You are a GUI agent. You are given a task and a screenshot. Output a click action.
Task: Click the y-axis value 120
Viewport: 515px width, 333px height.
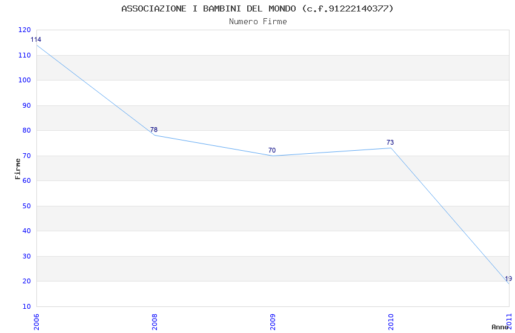[25, 30]
